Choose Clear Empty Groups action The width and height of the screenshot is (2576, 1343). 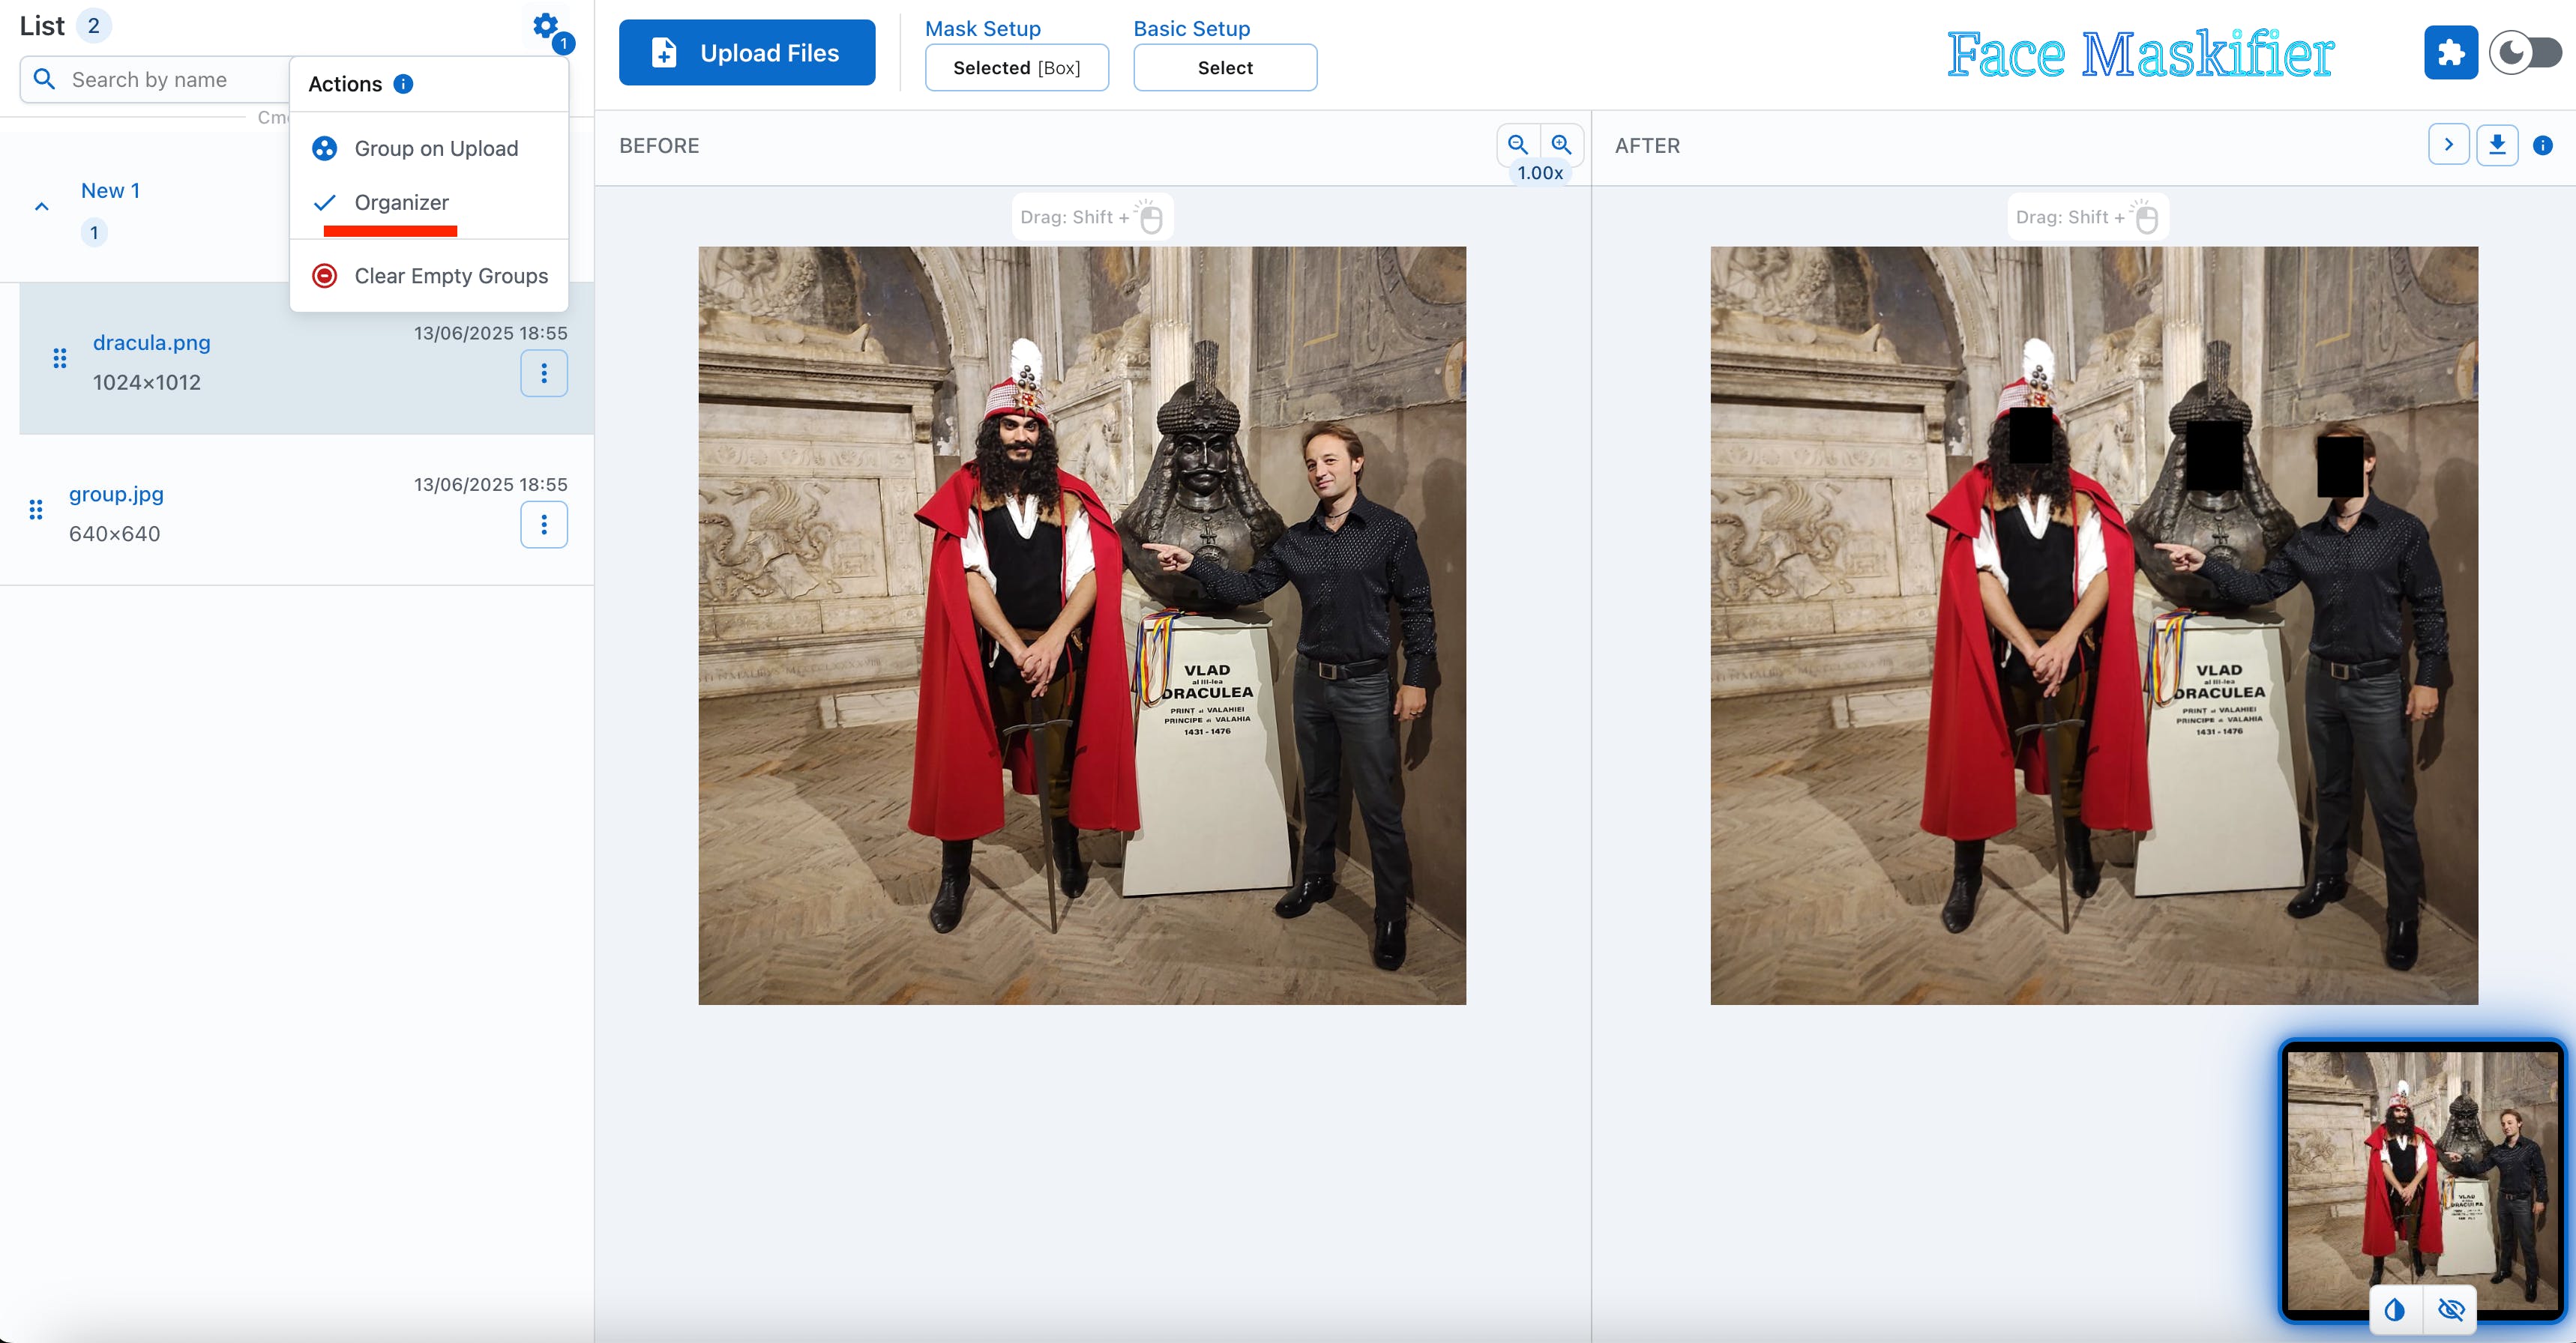coord(450,276)
